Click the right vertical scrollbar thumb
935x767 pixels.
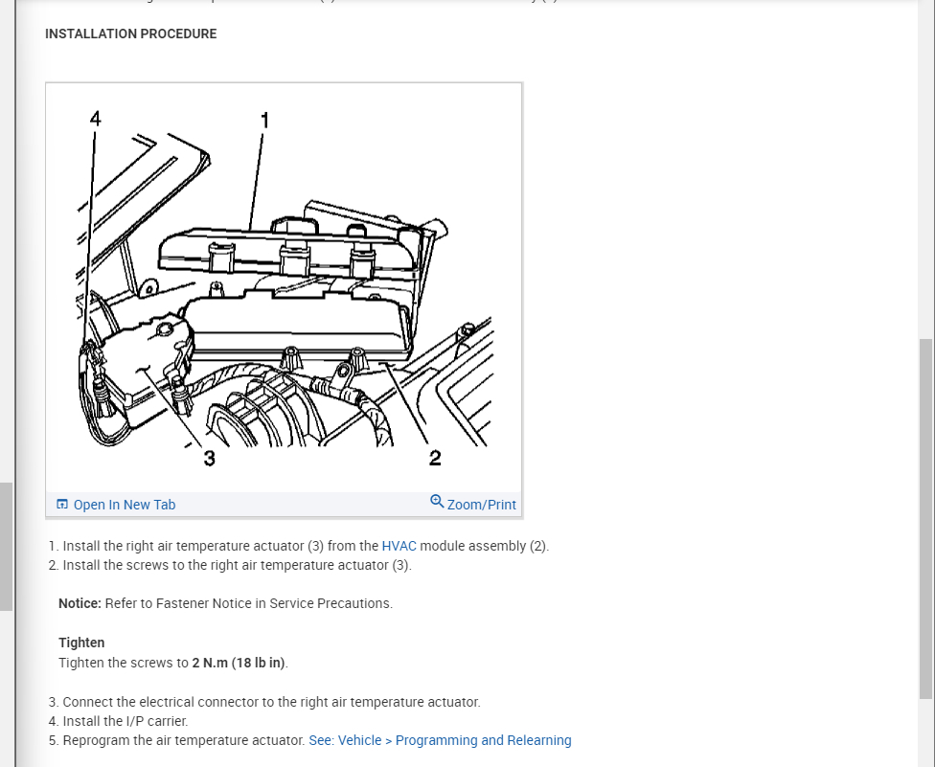point(926,518)
